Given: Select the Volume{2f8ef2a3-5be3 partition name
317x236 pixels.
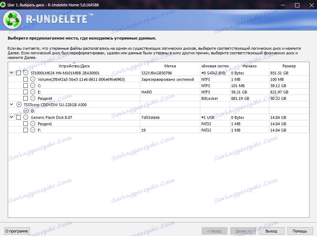Looking at the screenshot, I should (x=81, y=79).
